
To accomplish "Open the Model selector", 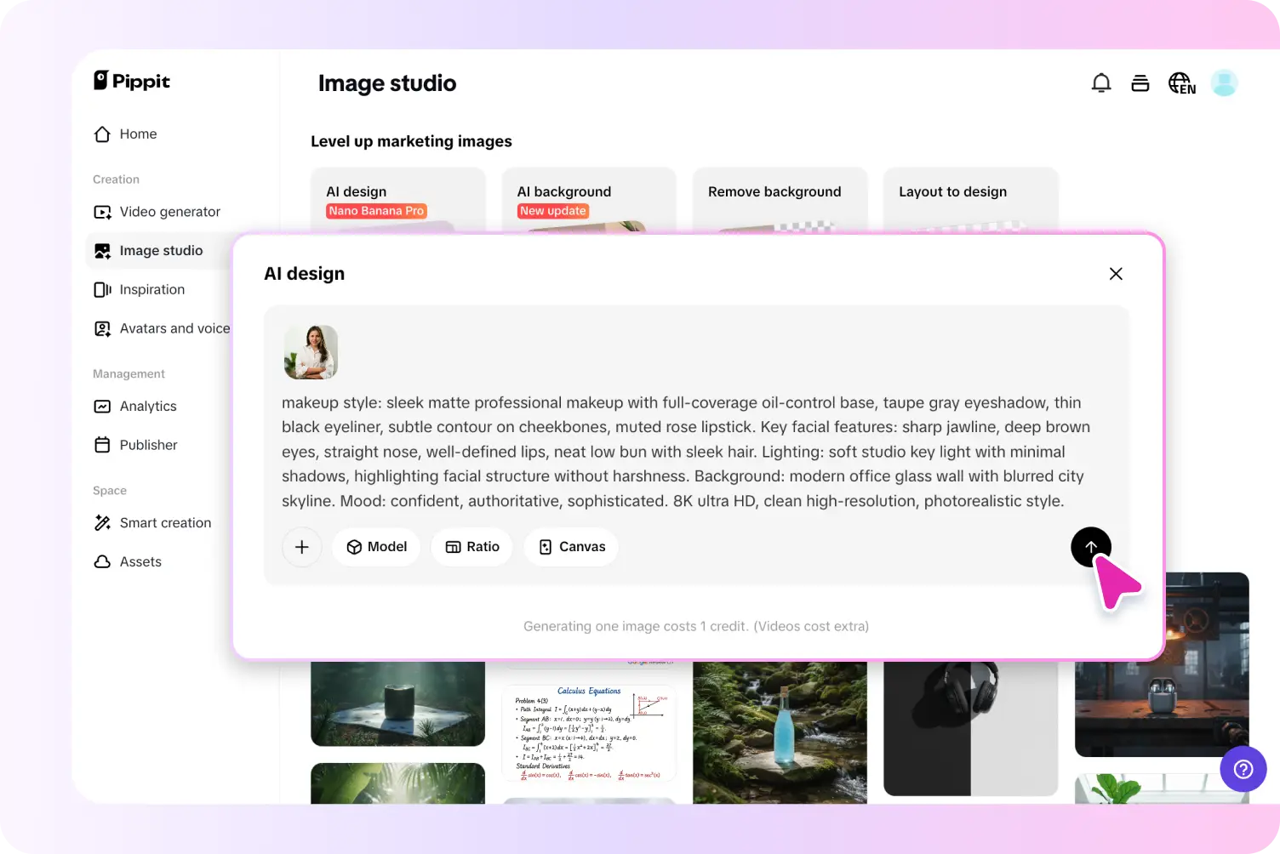I will (x=376, y=547).
